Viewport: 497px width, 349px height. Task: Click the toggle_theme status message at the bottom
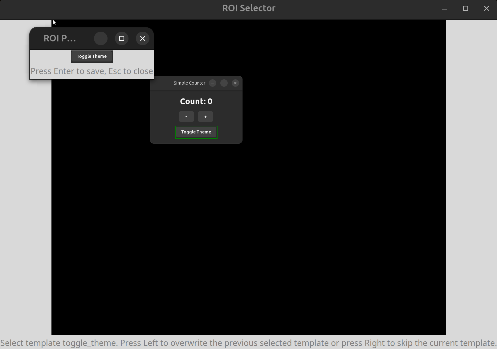point(248,343)
